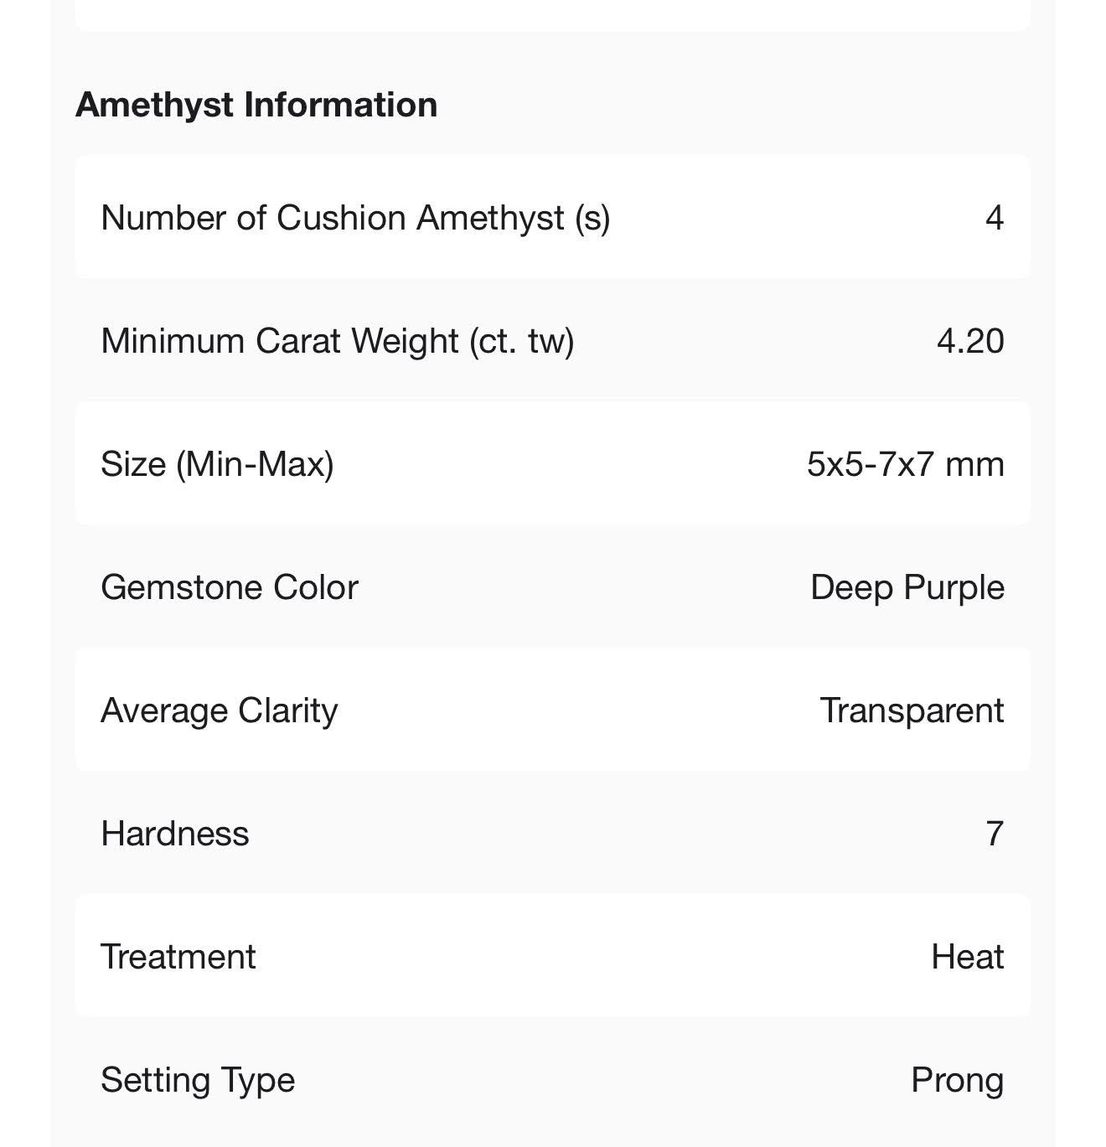Click the Prong setting value
Image resolution: width=1106 pixels, height=1147 pixels.
click(x=957, y=1080)
